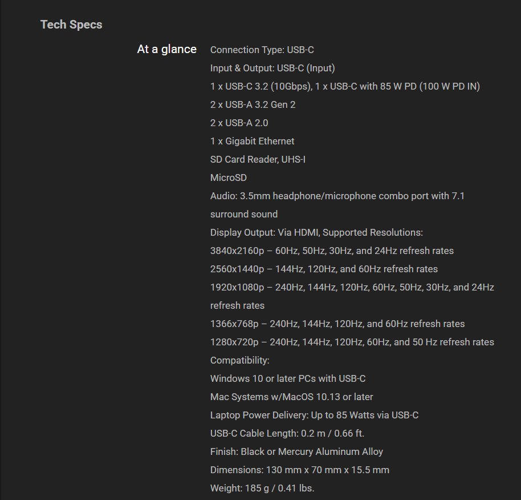This screenshot has height=500, width=521.
Task: Click the Windows 10 compatibility line
Action: click(288, 379)
